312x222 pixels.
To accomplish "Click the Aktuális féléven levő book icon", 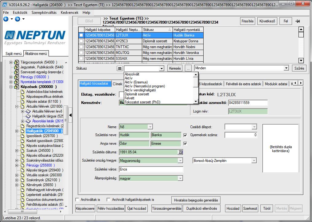I will pos(28,111).
